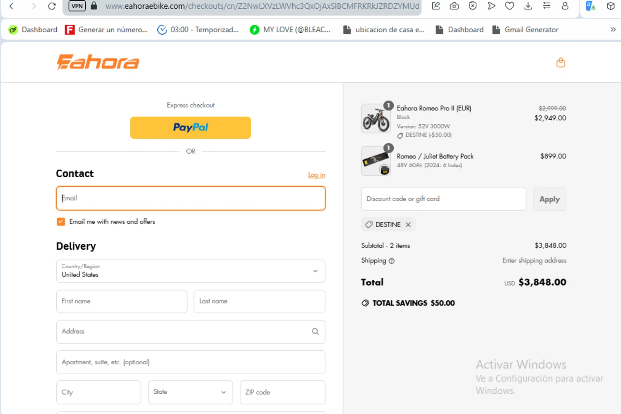Open the easy setup sliders icon

pyautogui.click(x=546, y=6)
